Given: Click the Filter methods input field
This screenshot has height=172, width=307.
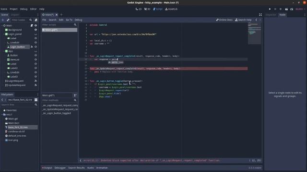Looking at the screenshot, I should (59, 100).
